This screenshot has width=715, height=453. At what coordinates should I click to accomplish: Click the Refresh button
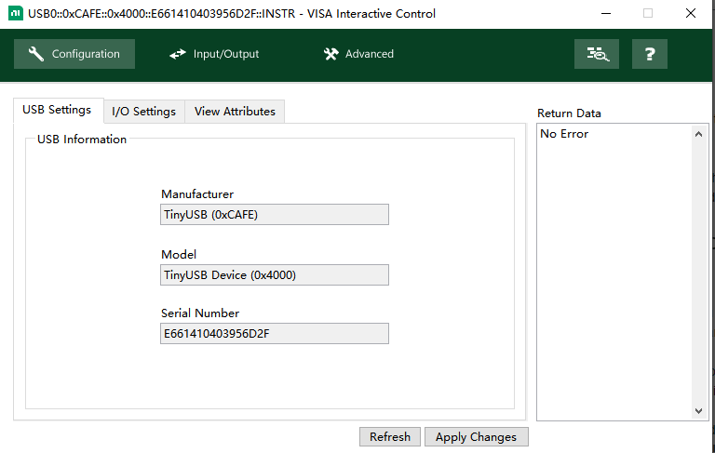(390, 436)
